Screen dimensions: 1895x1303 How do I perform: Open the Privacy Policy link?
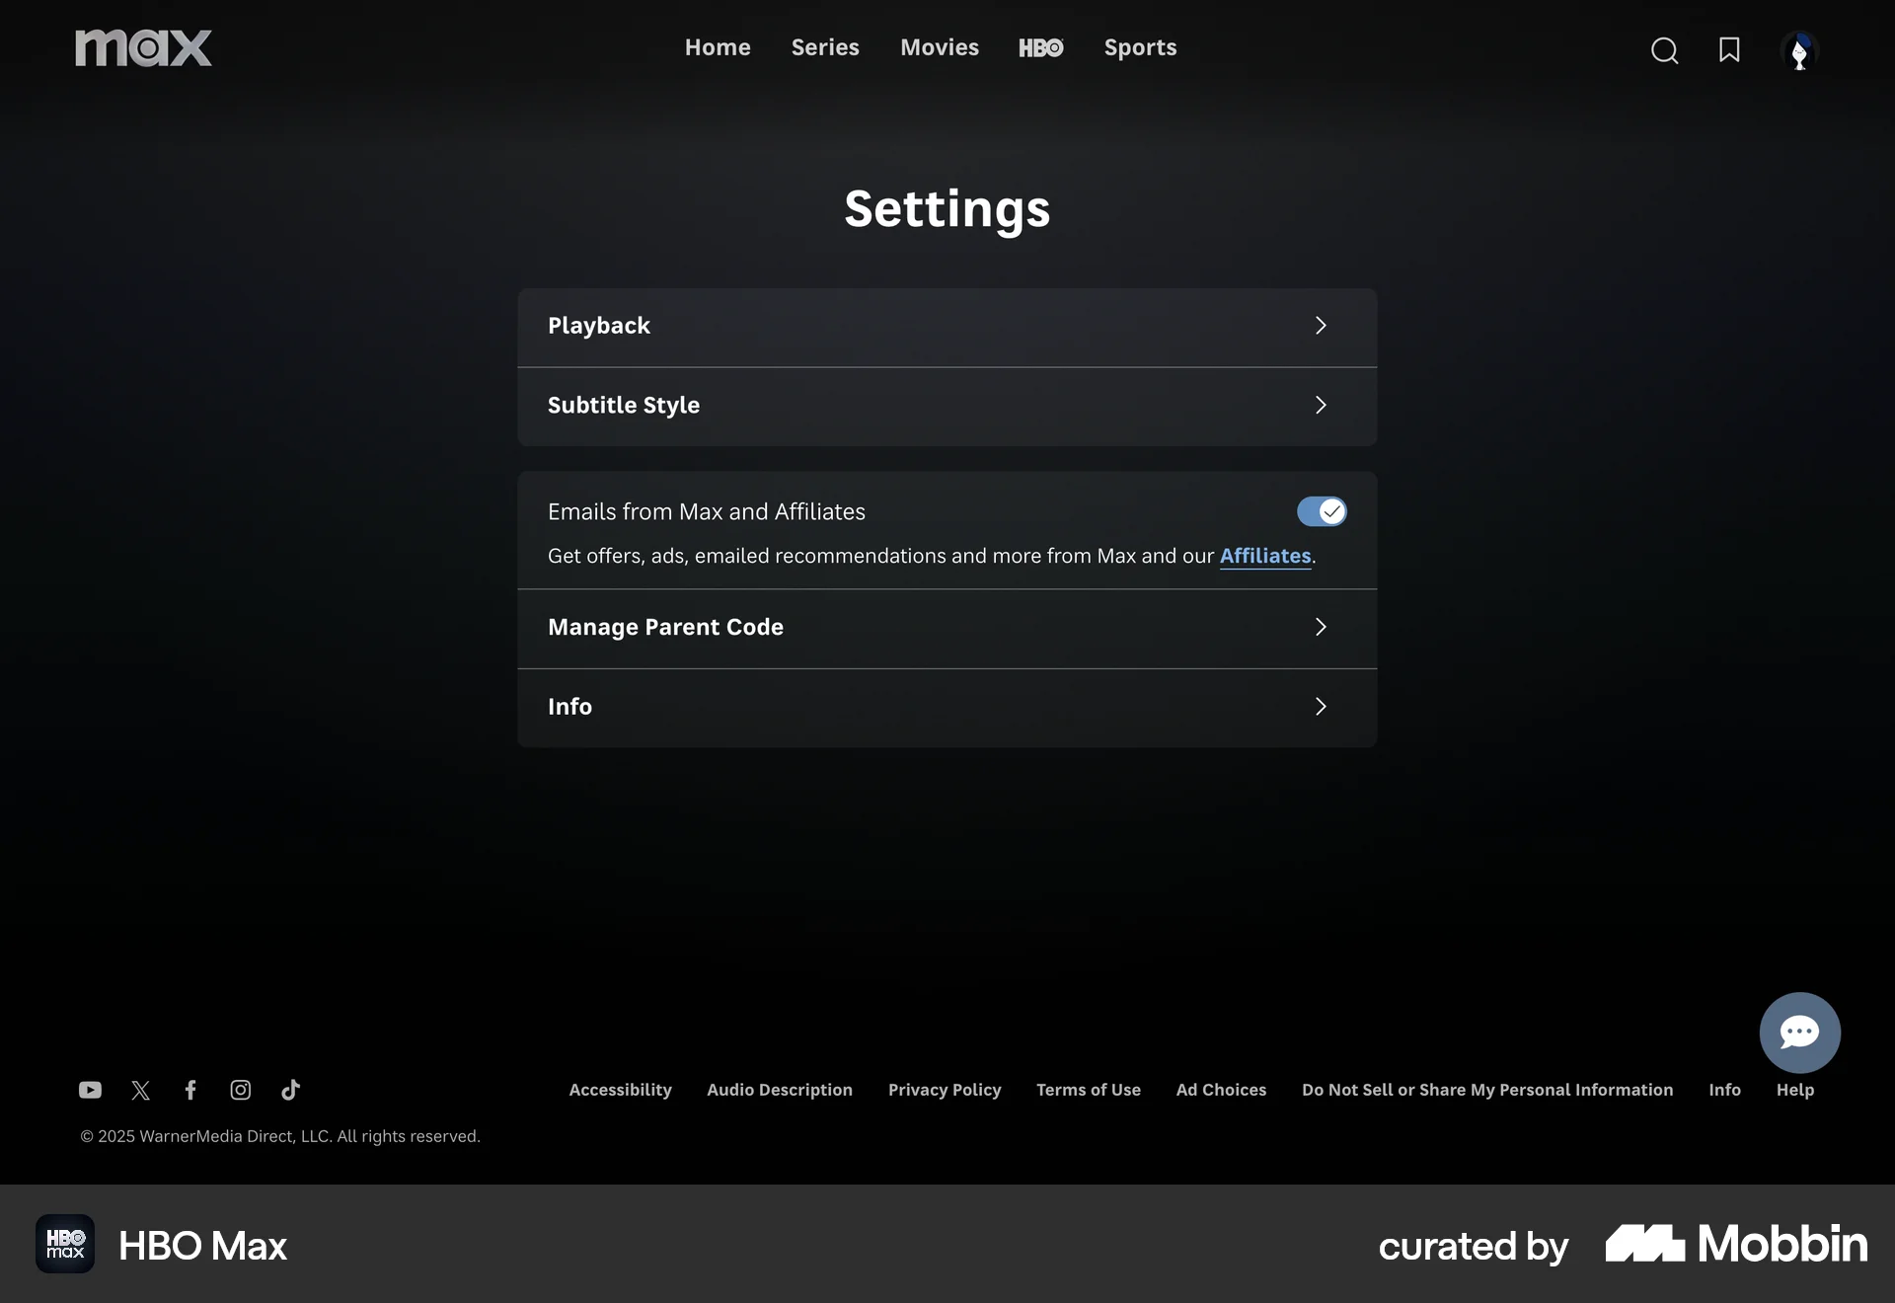(x=945, y=1090)
